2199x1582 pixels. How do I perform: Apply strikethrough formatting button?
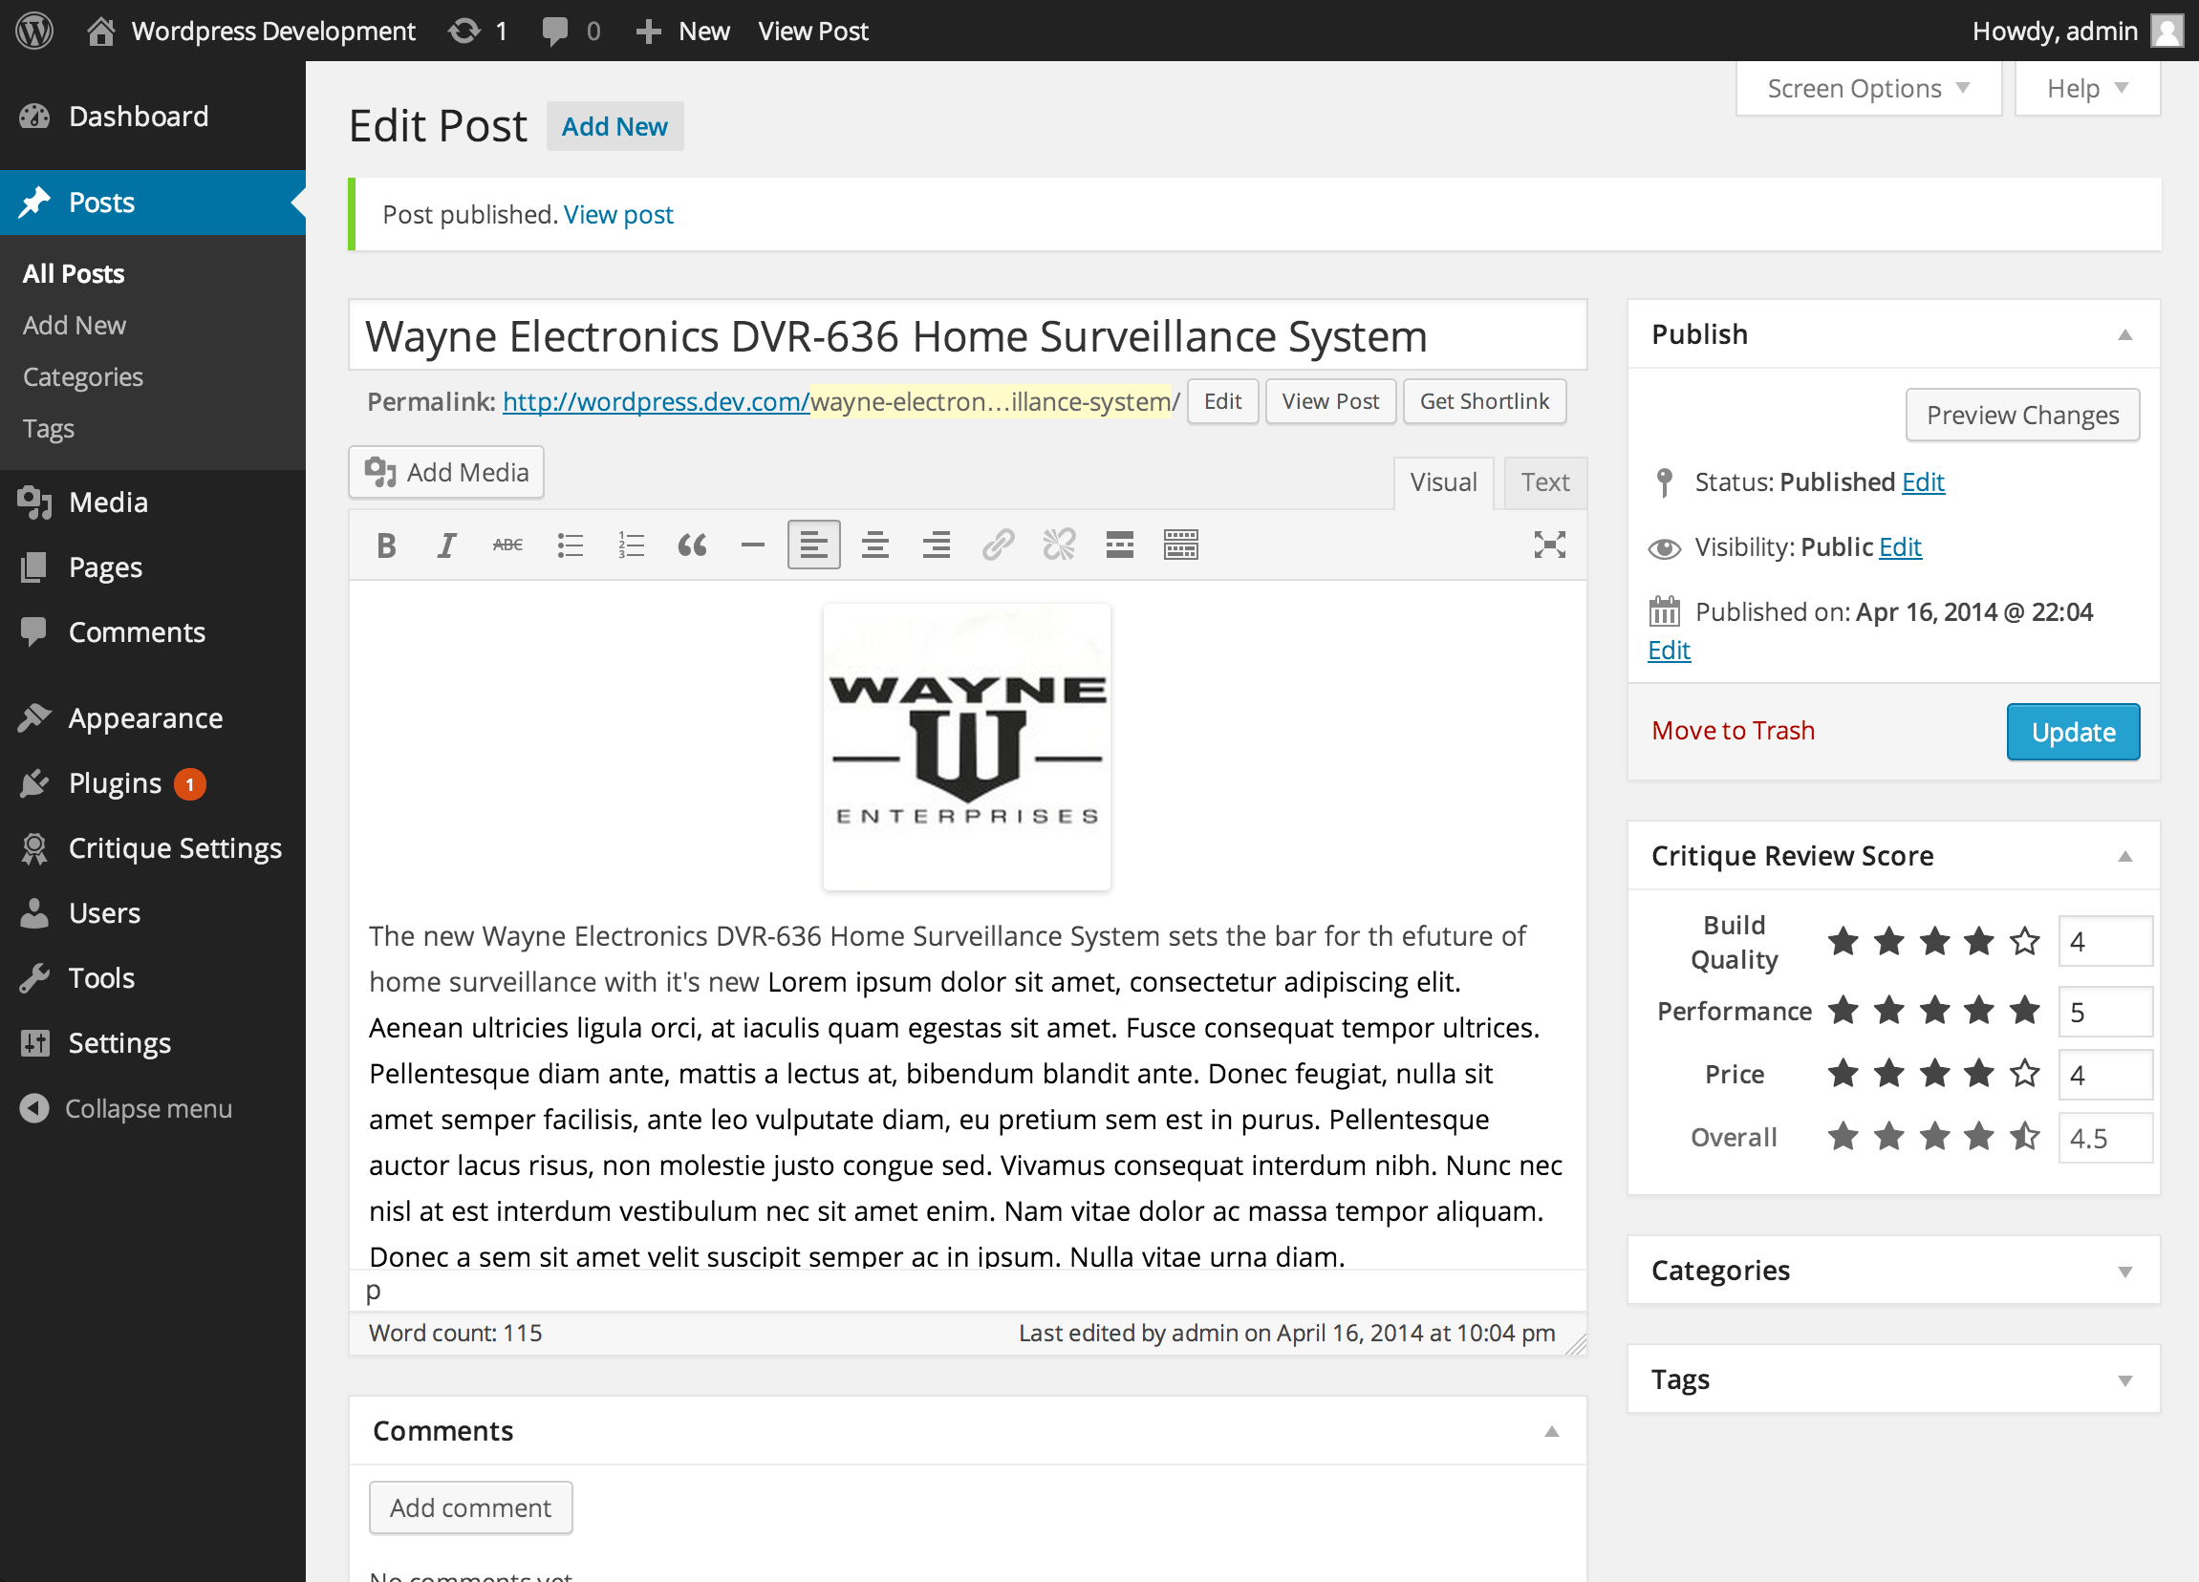coord(508,545)
